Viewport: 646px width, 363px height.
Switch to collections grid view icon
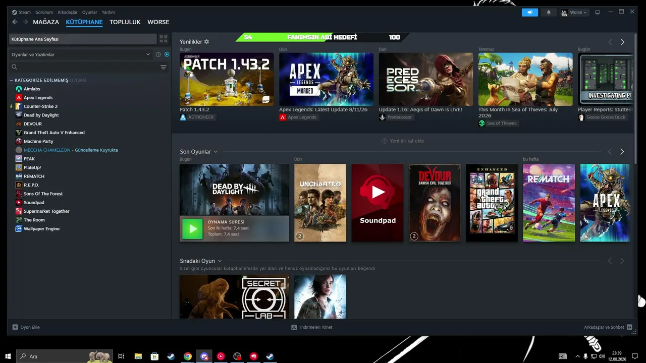point(164,39)
